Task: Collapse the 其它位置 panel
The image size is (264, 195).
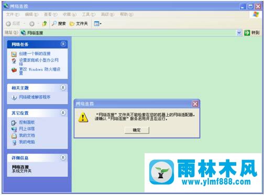Action: (x=63, y=113)
